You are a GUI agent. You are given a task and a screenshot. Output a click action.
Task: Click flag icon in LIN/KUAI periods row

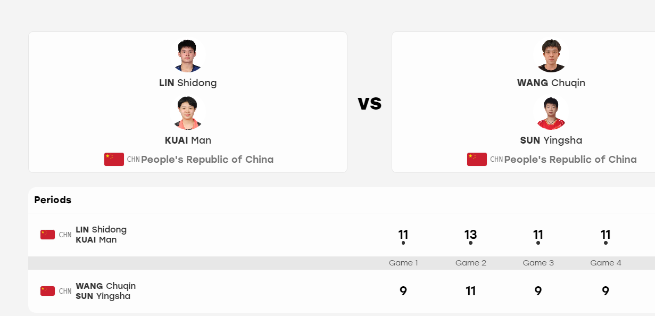[47, 235]
